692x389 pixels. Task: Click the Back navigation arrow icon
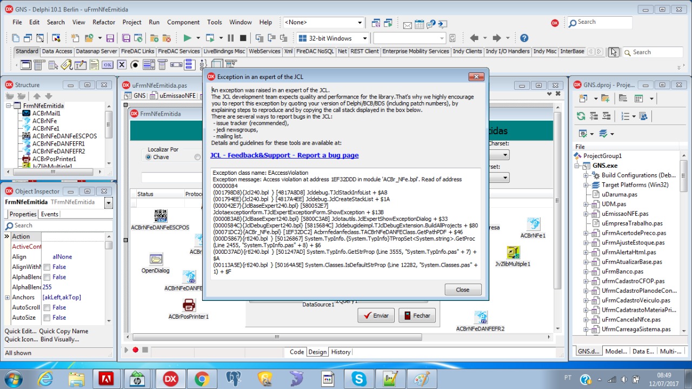coord(474,38)
